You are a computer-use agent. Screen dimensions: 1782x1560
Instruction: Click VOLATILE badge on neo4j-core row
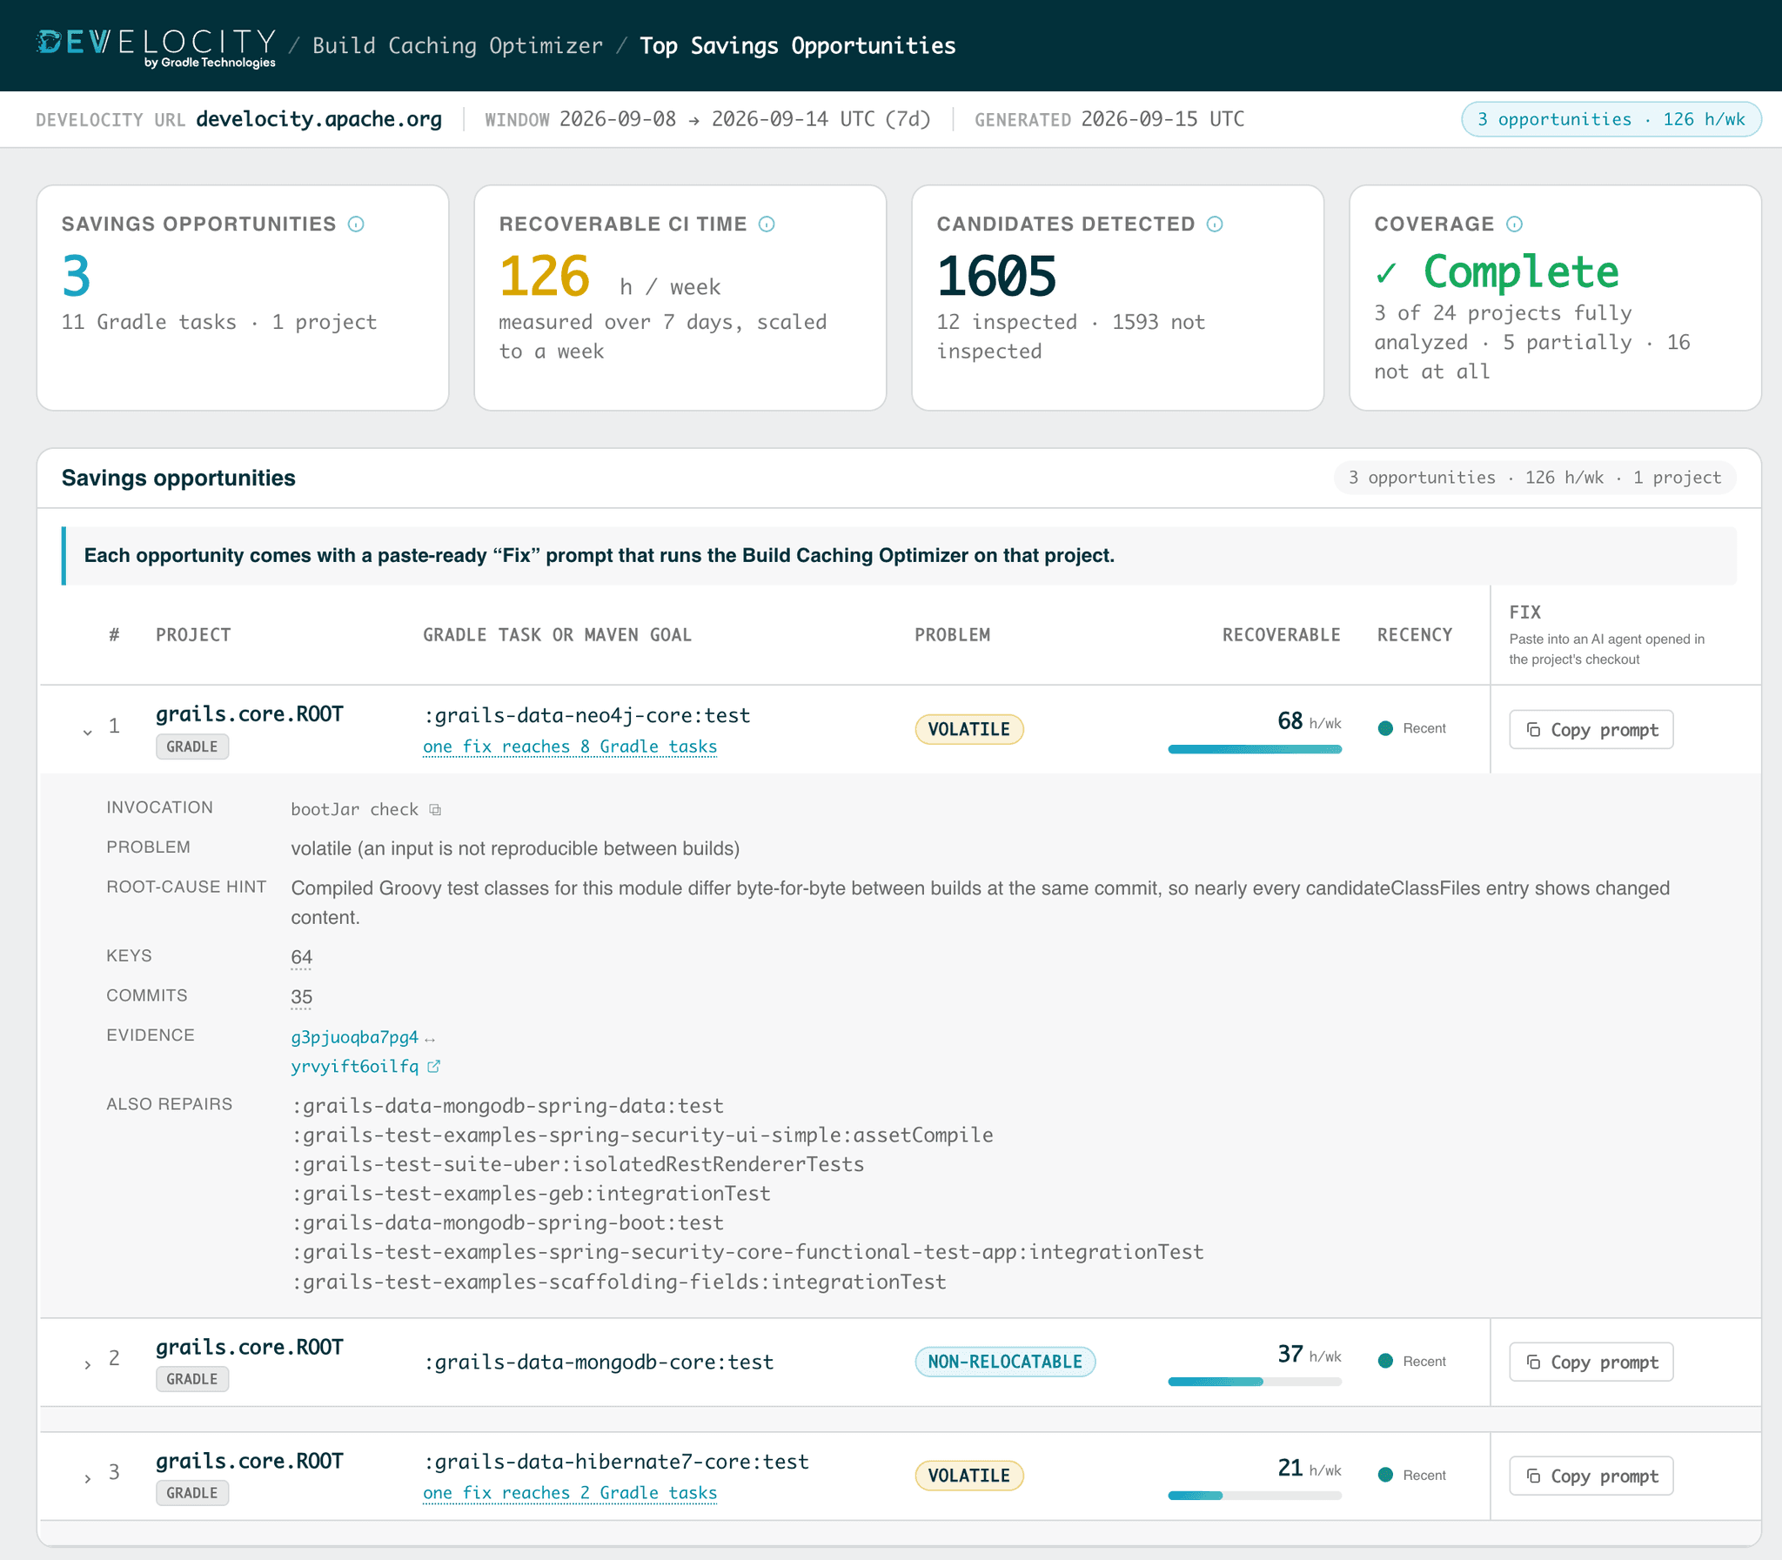[x=969, y=729]
